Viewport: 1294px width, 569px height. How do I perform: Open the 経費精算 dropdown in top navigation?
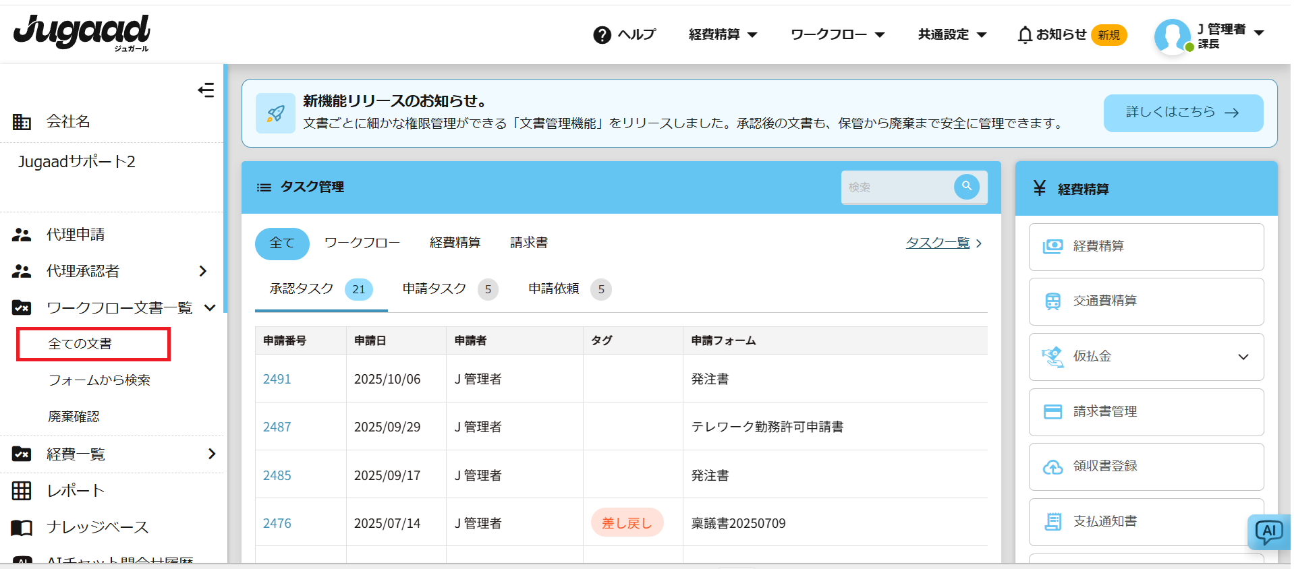click(x=723, y=34)
